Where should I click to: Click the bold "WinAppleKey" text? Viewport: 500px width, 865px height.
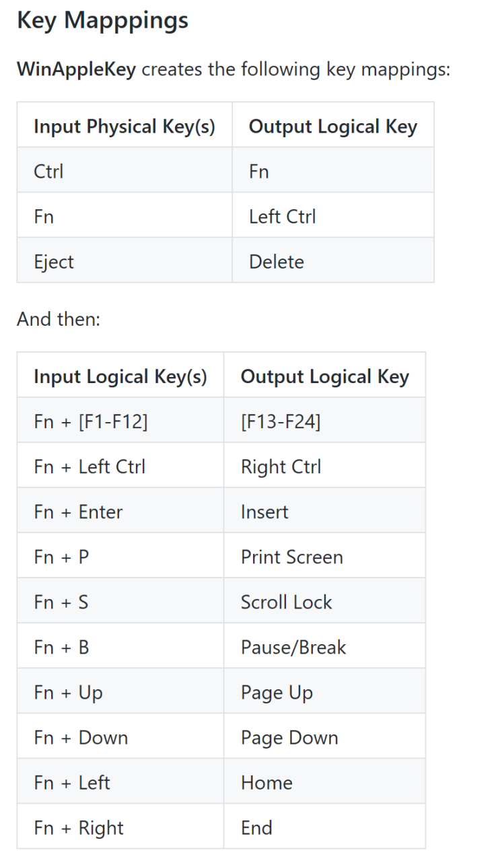(76, 69)
